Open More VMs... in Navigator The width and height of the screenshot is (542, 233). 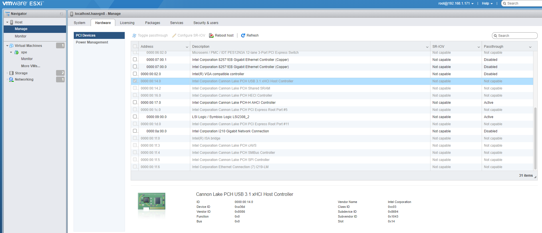point(31,66)
